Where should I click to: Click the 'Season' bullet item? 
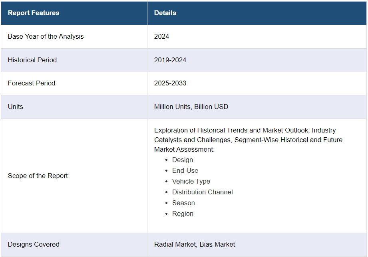click(x=183, y=203)
